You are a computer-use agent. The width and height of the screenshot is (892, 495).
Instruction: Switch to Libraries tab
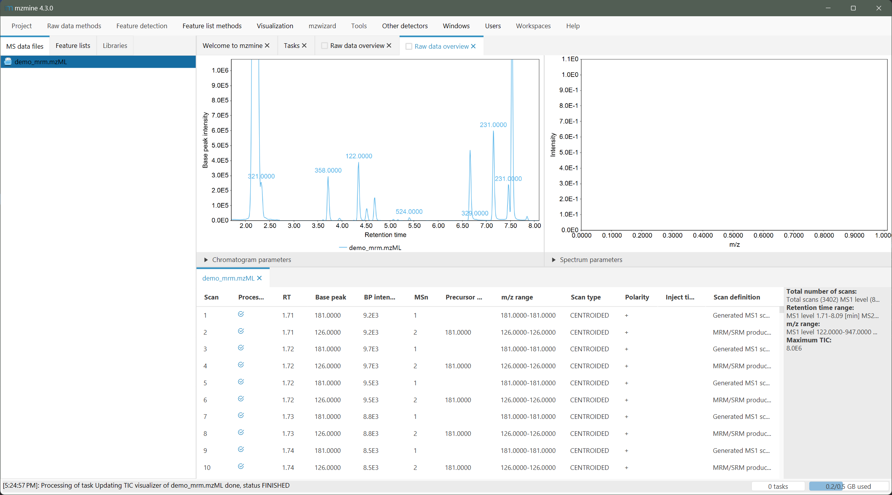point(115,46)
